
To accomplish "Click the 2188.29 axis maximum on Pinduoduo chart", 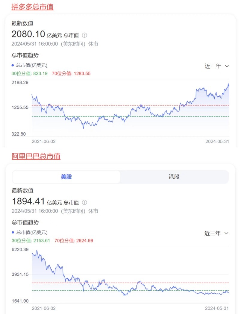I will click(x=20, y=82).
